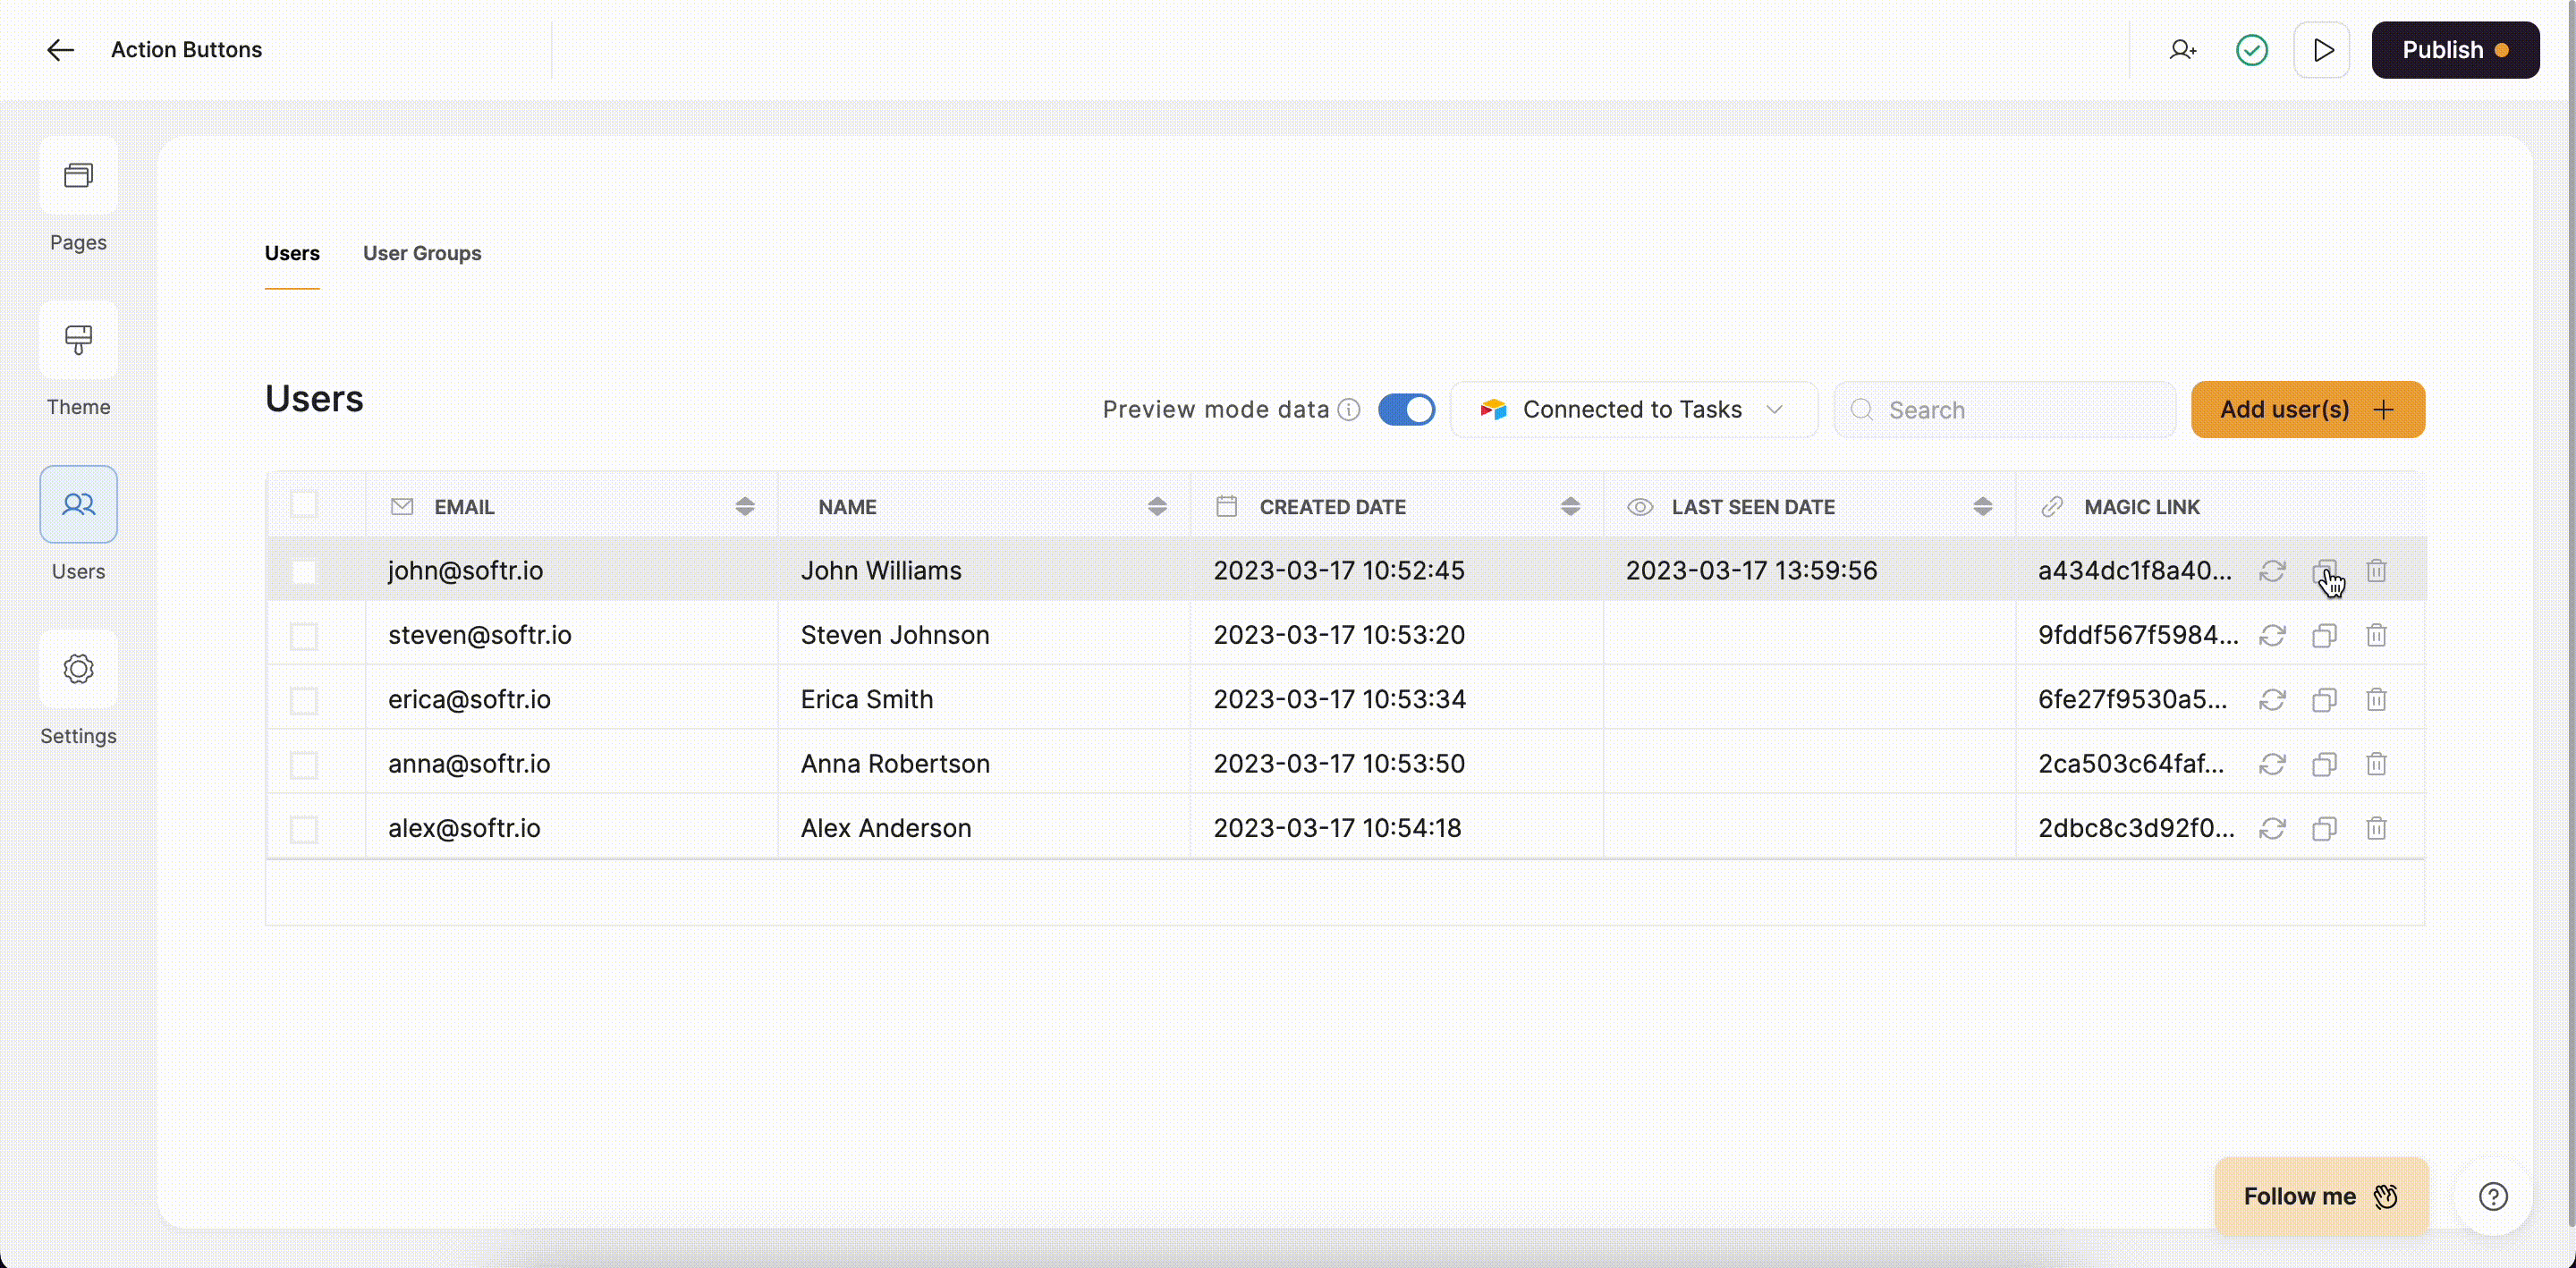This screenshot has height=1268, width=2576.
Task: Click the add collaborator icon in header
Action: coord(2182,50)
